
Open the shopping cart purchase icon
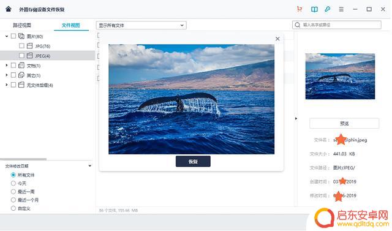click(300, 9)
